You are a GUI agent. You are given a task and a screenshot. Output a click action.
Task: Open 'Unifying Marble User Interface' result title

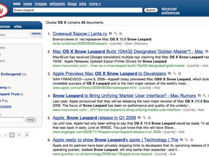point(124,96)
